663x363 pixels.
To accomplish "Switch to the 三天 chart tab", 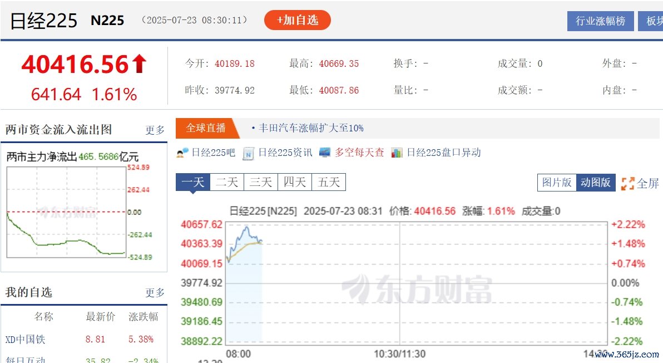I will click(261, 183).
